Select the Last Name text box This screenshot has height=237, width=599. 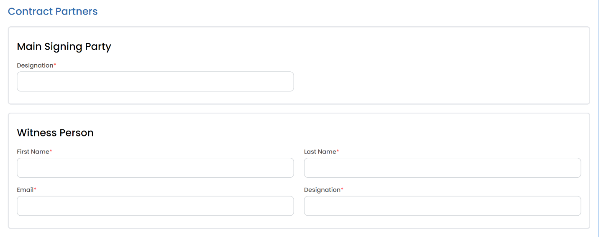coord(443,168)
